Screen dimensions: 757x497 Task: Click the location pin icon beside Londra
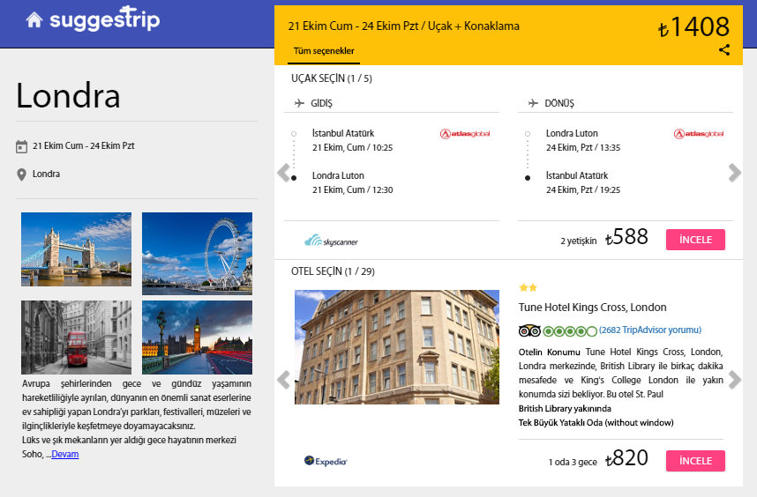coord(22,174)
